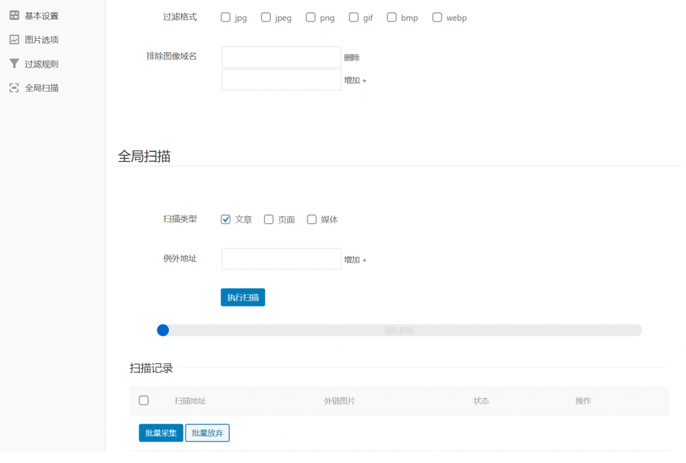Click the 排除图像域名 input field

tap(281, 57)
